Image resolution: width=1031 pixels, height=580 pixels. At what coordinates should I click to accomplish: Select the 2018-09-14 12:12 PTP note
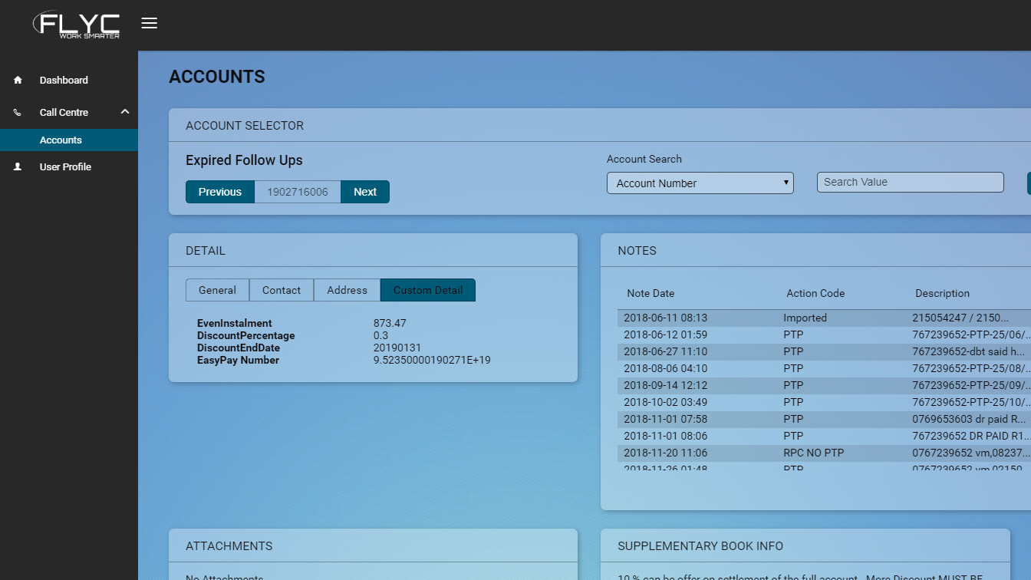click(x=824, y=385)
